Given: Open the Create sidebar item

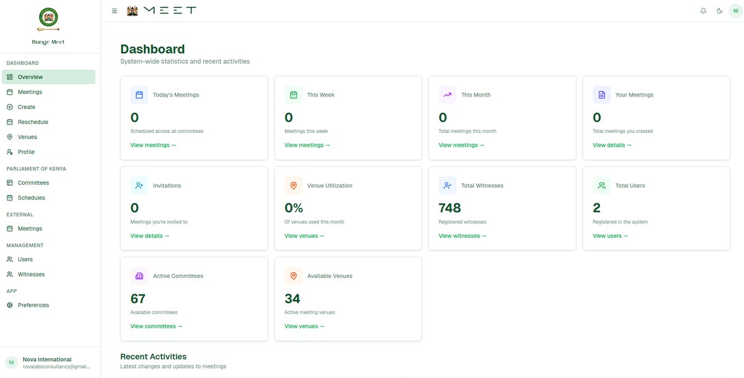Looking at the screenshot, I should click(x=48, y=107).
